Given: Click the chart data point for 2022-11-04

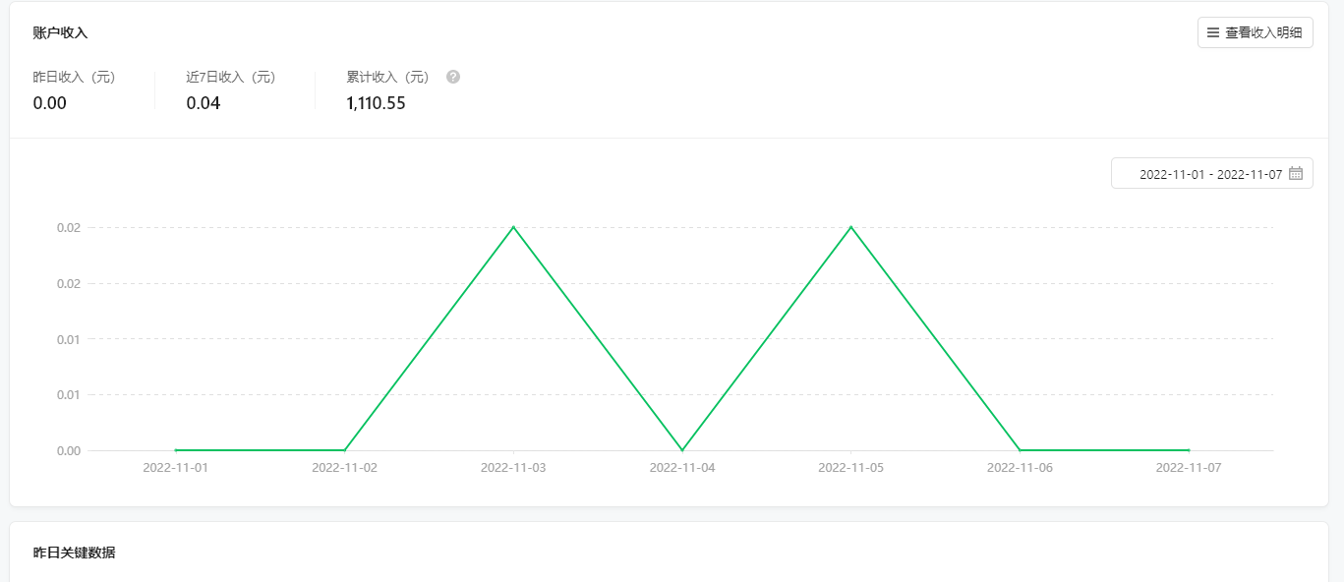Looking at the screenshot, I should click(x=682, y=450).
